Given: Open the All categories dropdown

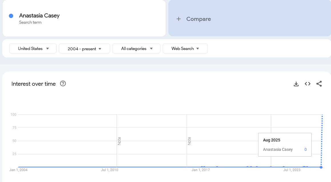Looking at the screenshot, I should [136, 49].
